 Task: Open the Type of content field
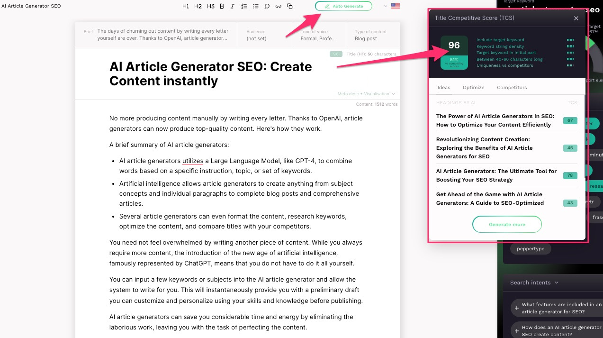tap(373, 35)
